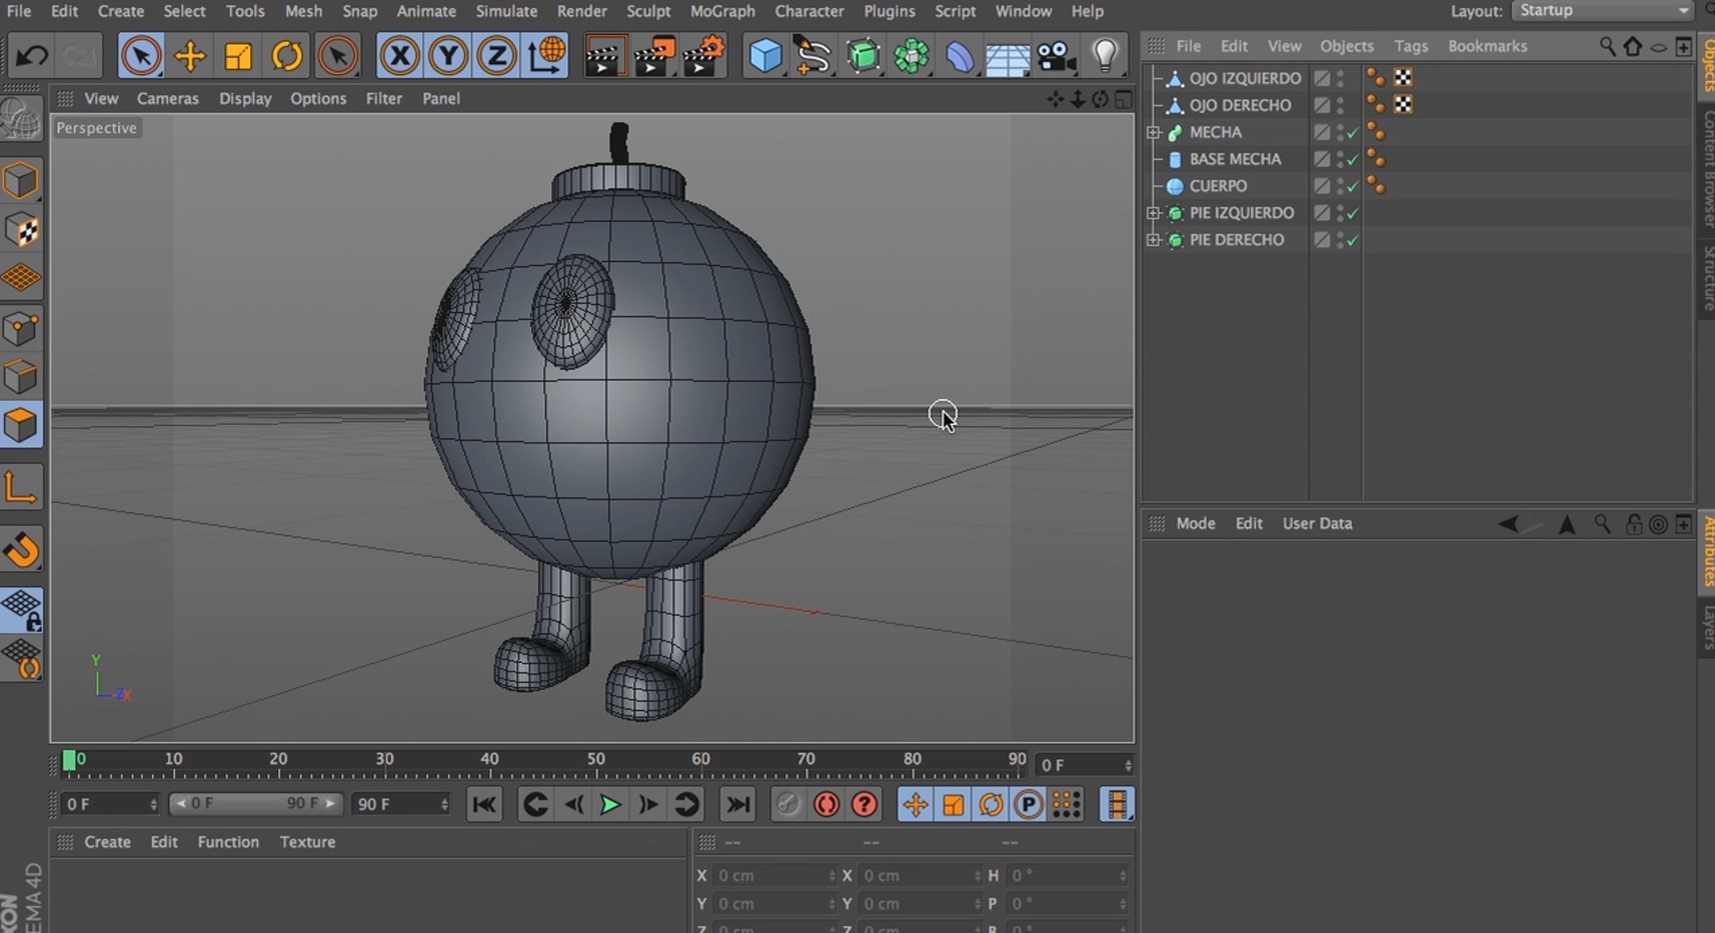Viewport: 1715px width, 933px height.
Task: Enable the snap magnet tool
Action: pos(21,549)
